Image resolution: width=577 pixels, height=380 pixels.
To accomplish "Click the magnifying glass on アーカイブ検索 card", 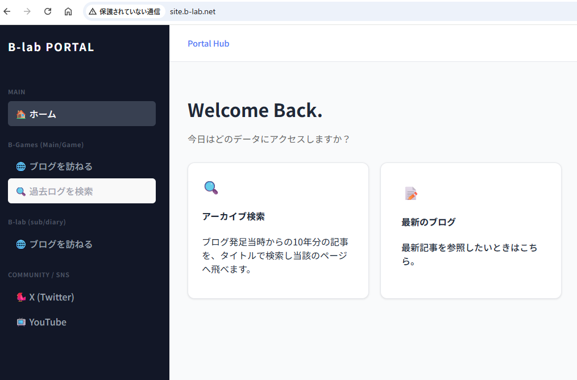I will [211, 187].
